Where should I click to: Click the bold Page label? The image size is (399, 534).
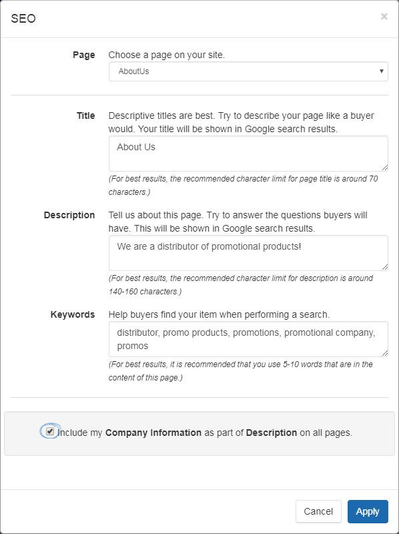84,55
